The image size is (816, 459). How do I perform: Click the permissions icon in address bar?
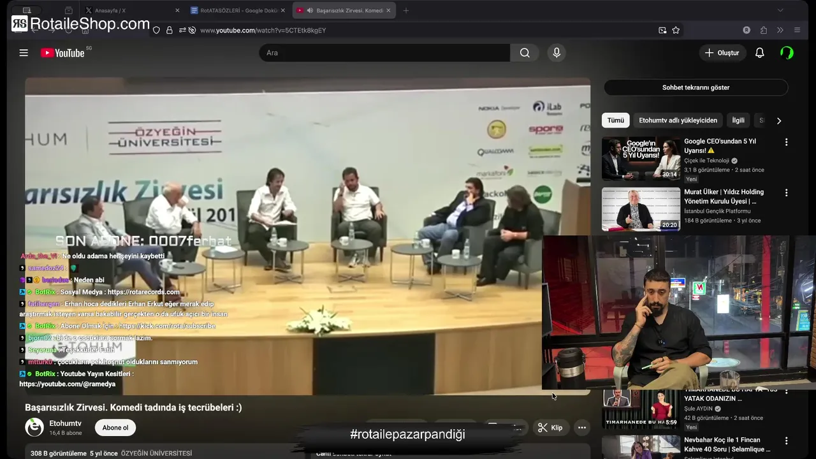point(182,30)
